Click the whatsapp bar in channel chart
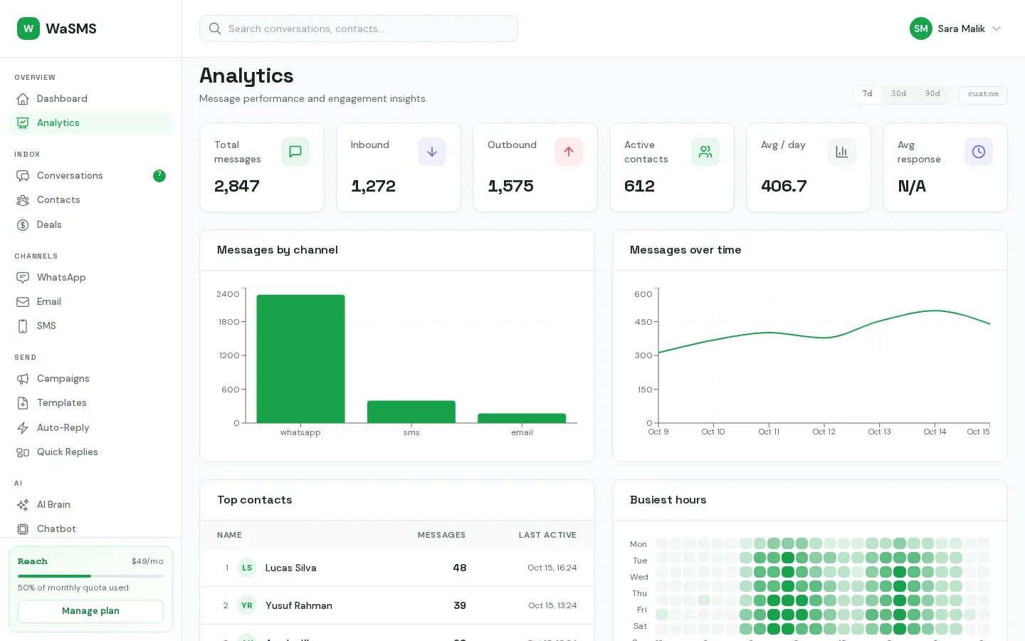Screen dimensions: 1025x641 [x=300, y=359]
